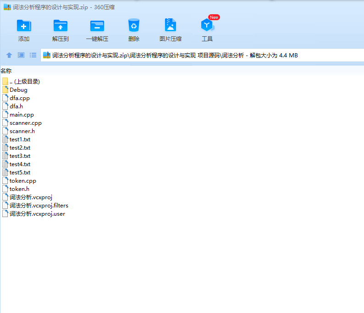Select the file scanner.h
This screenshot has width=364, height=313.
coord(19,131)
